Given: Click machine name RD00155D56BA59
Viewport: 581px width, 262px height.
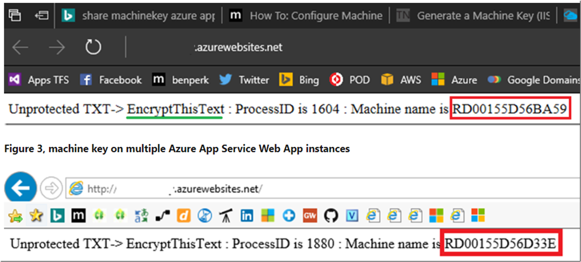Looking at the screenshot, I should tap(510, 109).
